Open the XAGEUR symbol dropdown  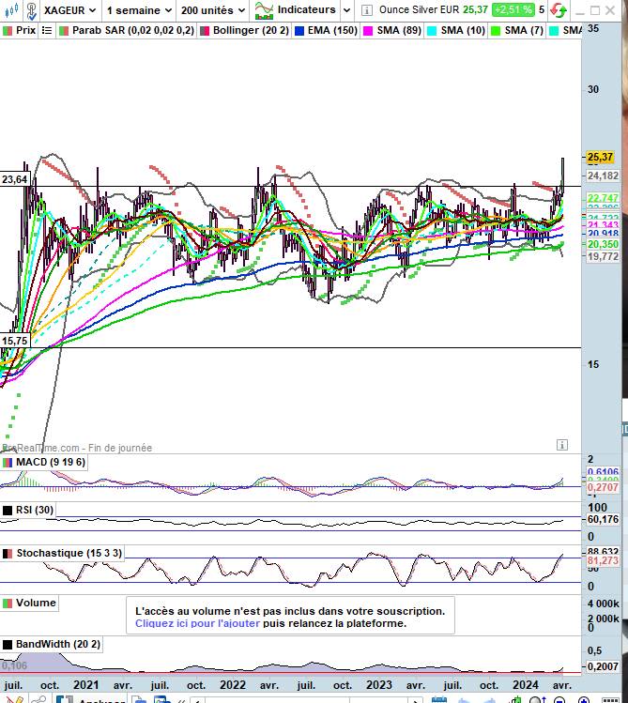click(69, 10)
